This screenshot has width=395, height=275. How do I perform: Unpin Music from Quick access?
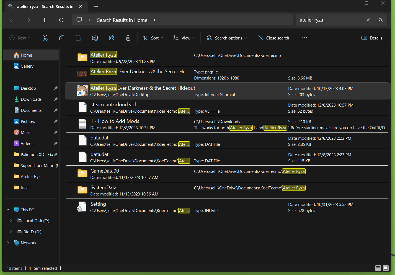tap(56, 133)
